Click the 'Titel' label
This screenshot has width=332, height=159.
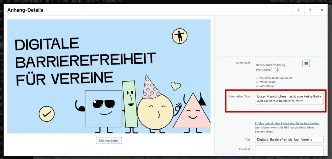[247, 140]
